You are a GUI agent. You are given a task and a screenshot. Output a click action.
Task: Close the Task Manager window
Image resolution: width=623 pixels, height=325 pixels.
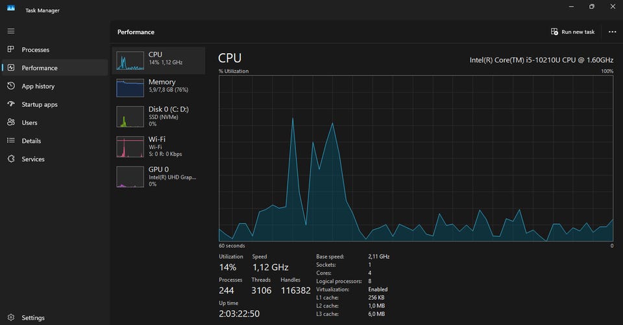tap(613, 6)
